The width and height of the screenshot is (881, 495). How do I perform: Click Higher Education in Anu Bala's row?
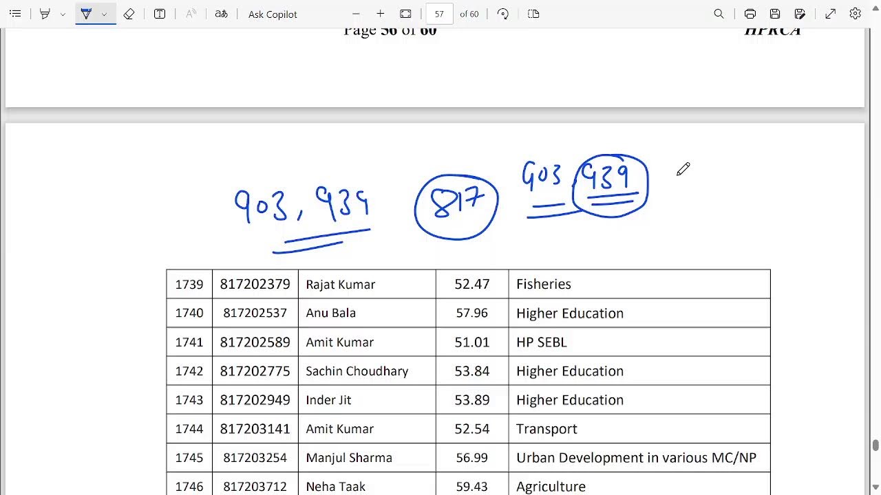tap(570, 313)
